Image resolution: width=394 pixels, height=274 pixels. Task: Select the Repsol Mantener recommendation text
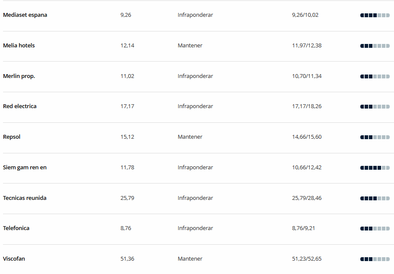(190, 137)
